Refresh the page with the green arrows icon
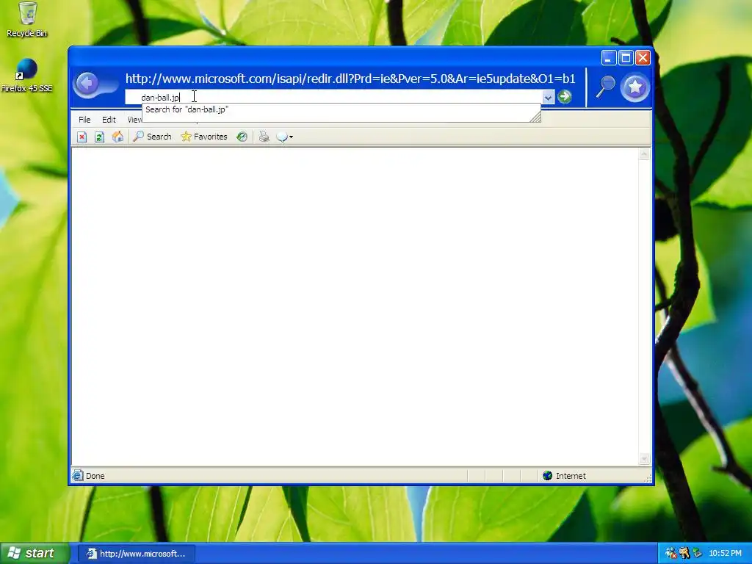 click(99, 137)
